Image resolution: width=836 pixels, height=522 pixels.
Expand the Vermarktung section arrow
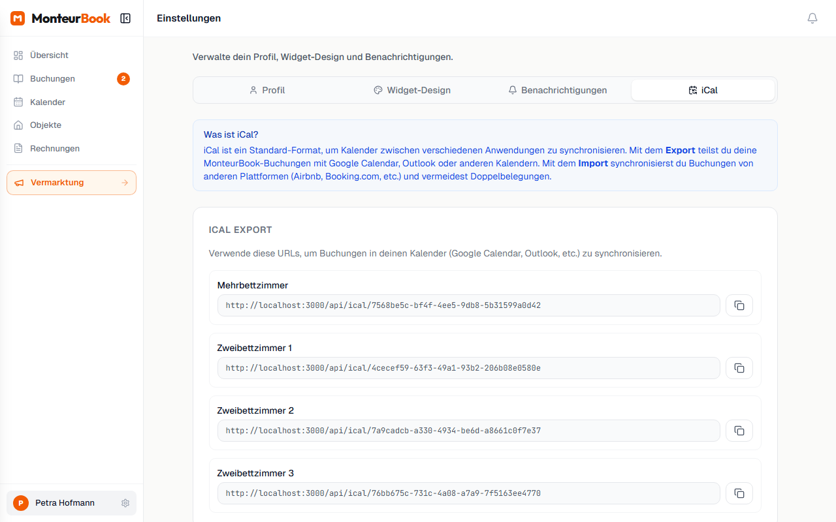coord(125,183)
